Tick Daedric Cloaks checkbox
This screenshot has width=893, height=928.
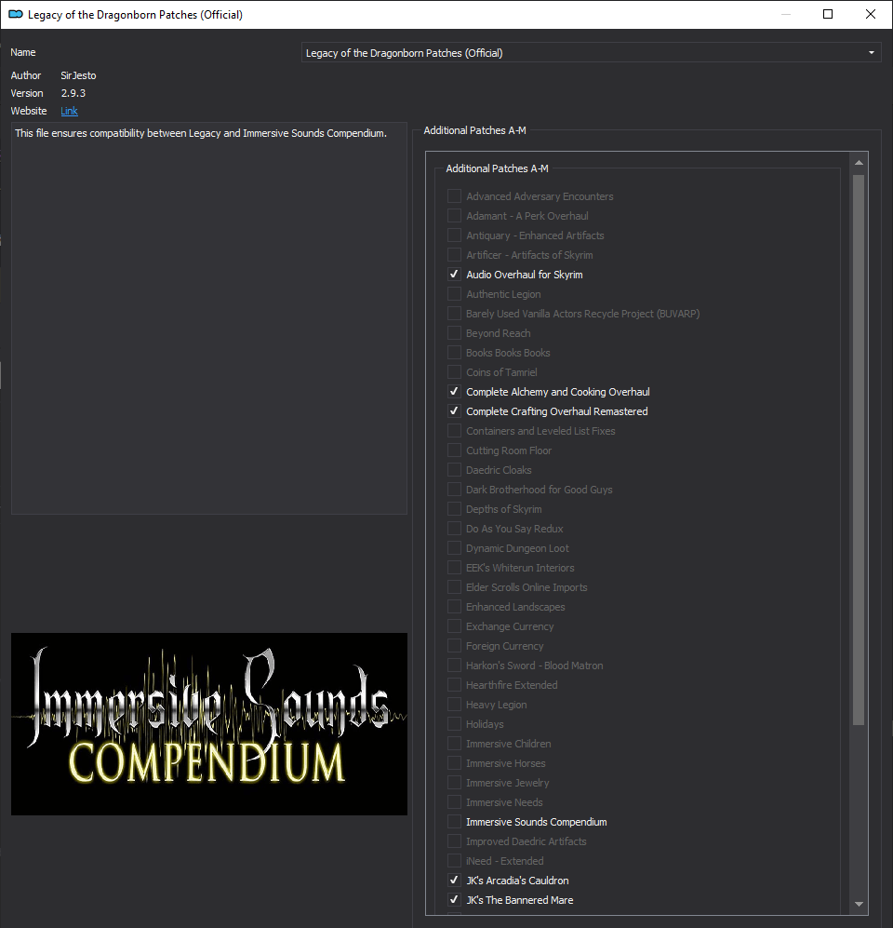454,469
